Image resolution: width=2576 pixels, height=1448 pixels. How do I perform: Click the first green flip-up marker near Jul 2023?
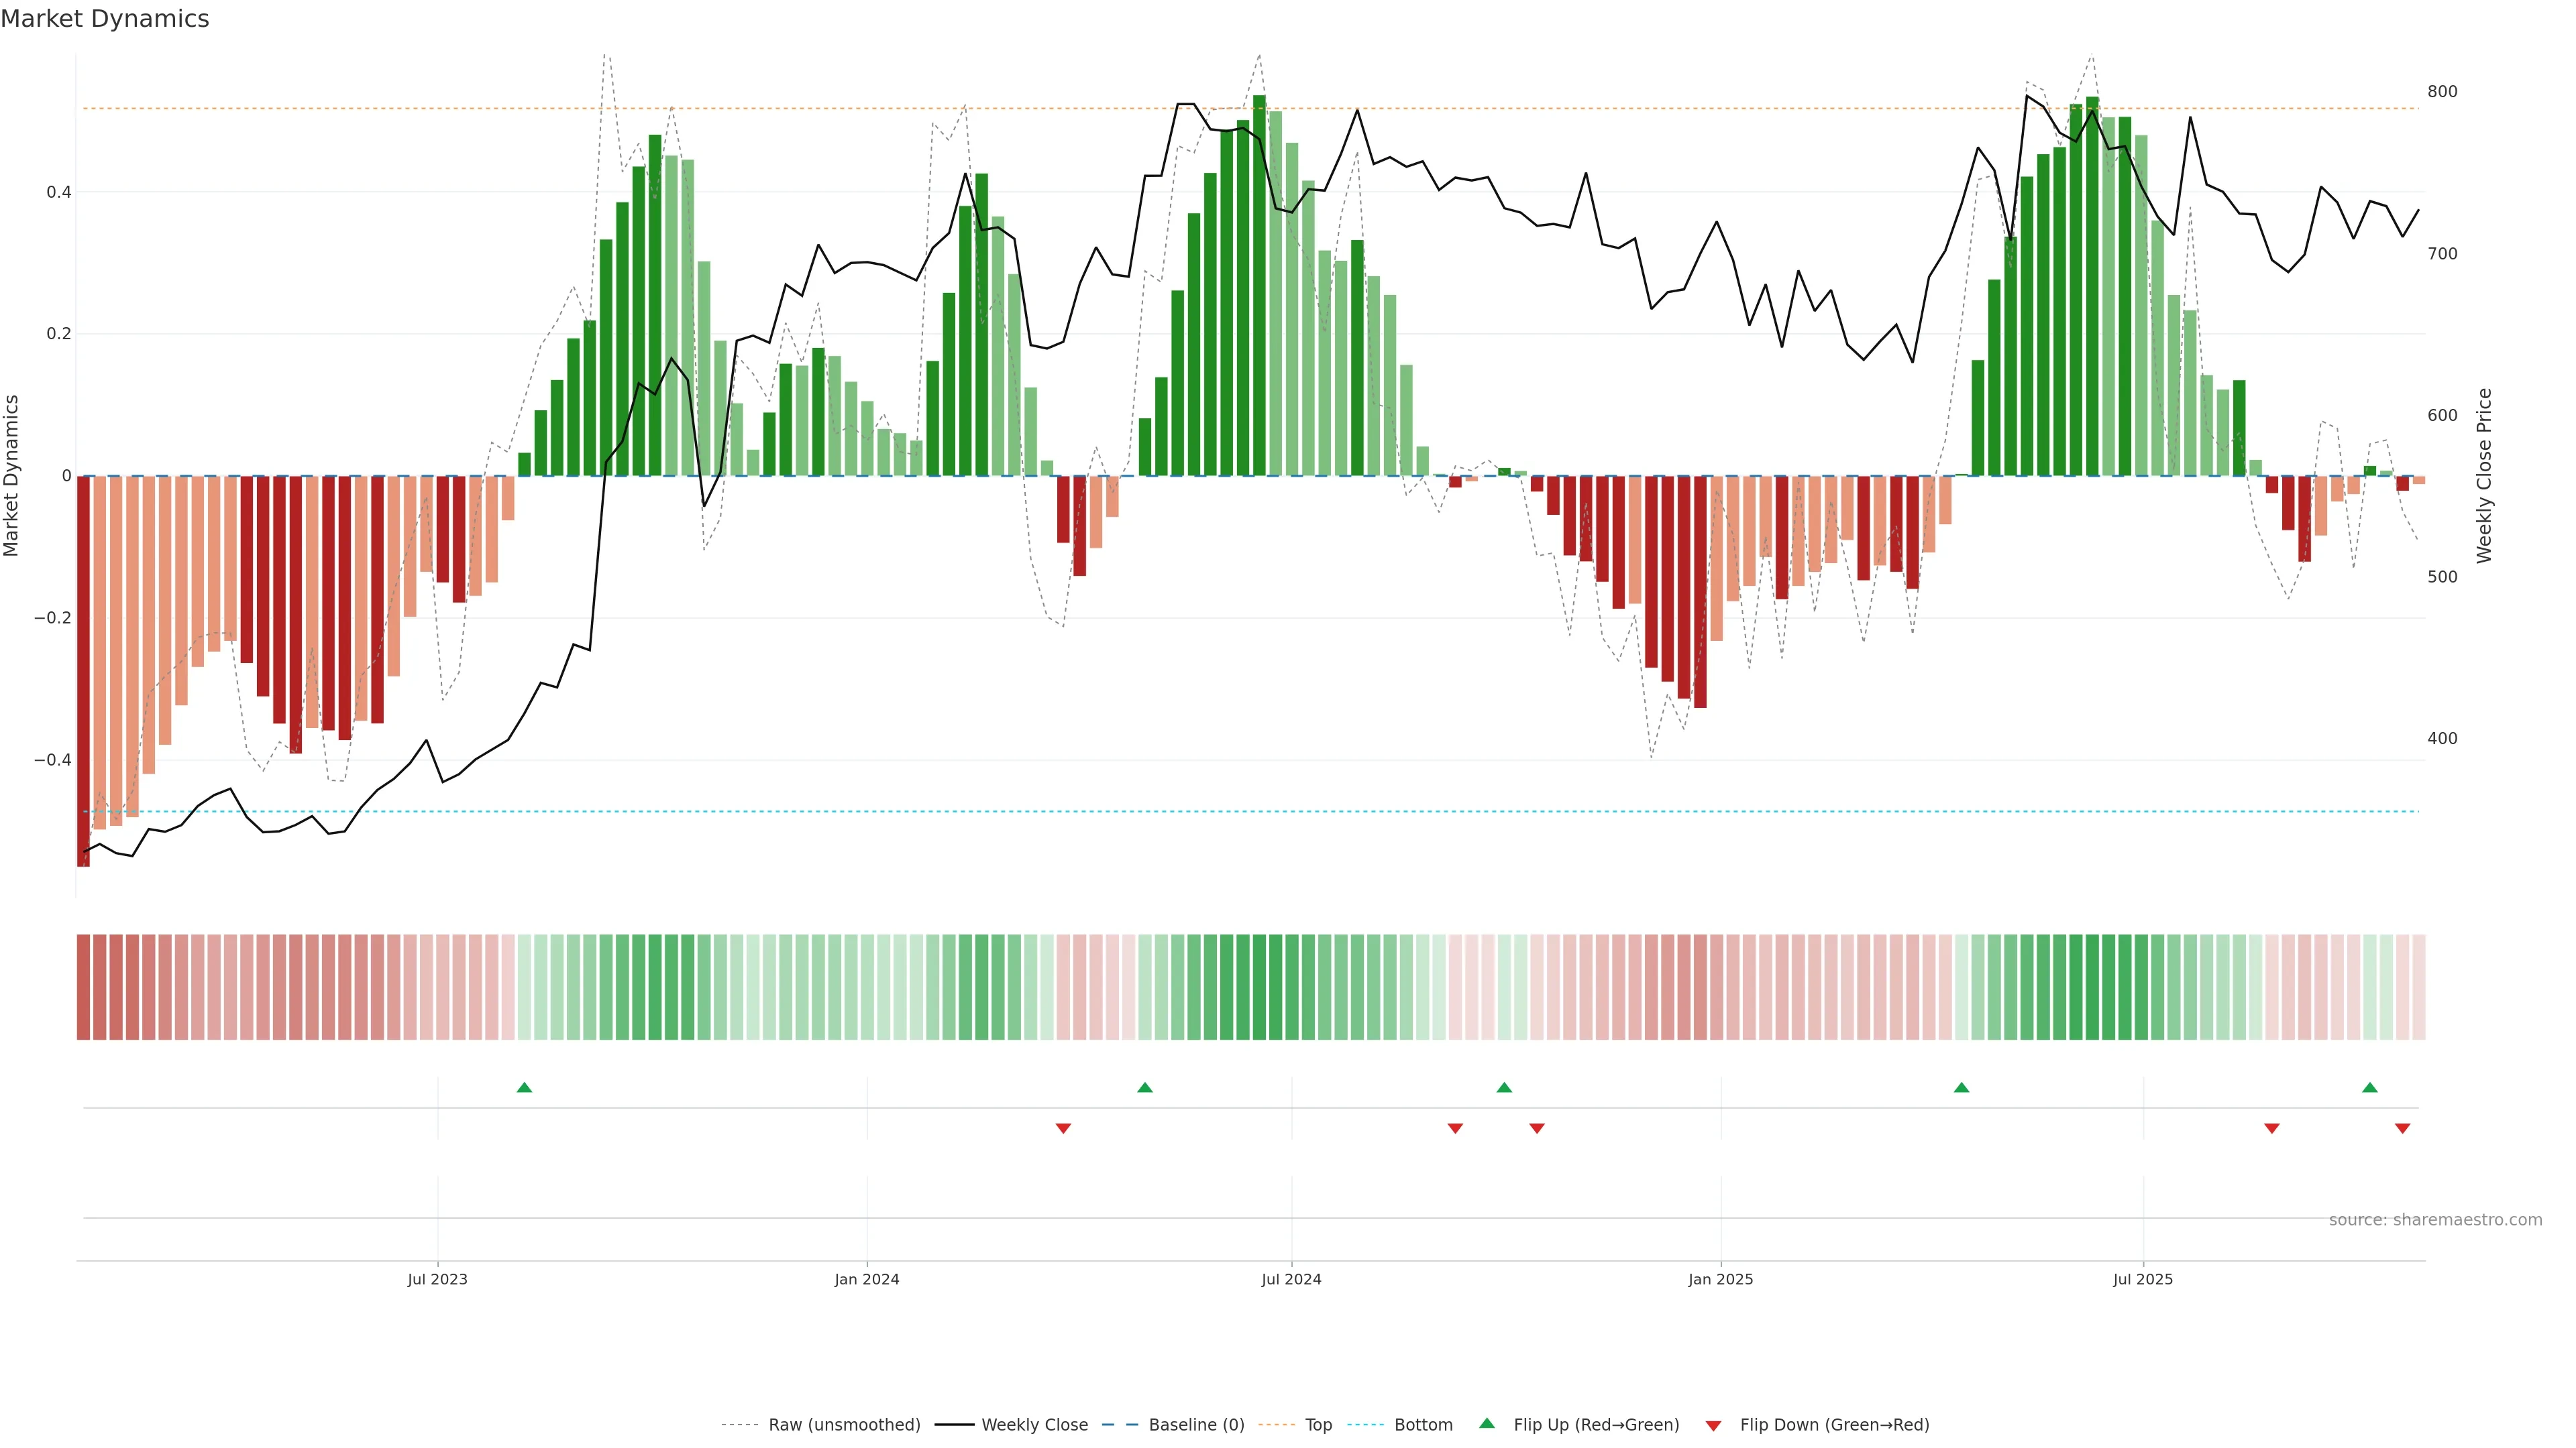[x=524, y=1087]
